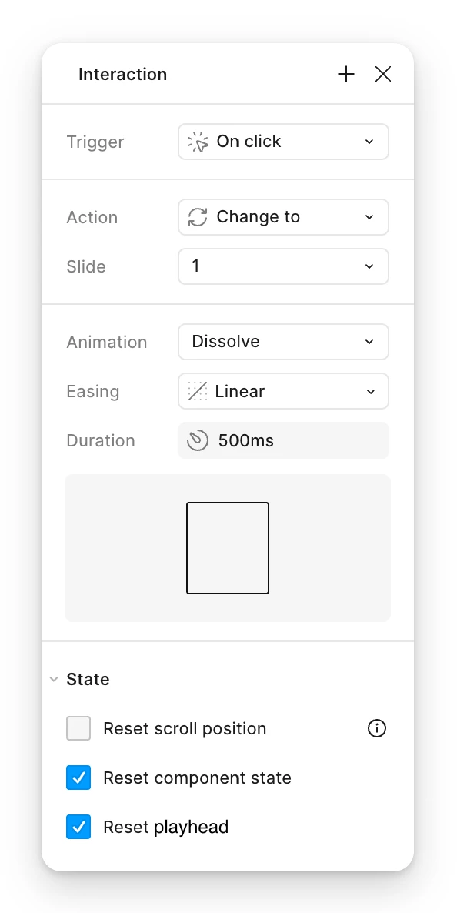Click the duration stopwatch icon
Screen dimensions: 457x913
[x=198, y=440]
